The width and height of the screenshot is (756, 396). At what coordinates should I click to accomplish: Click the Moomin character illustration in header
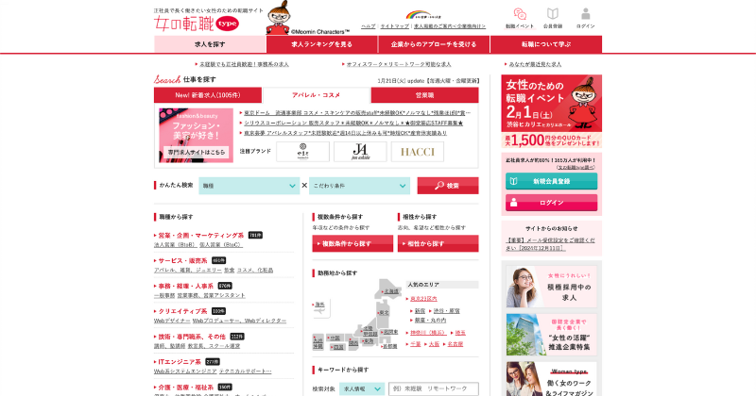tap(278, 18)
